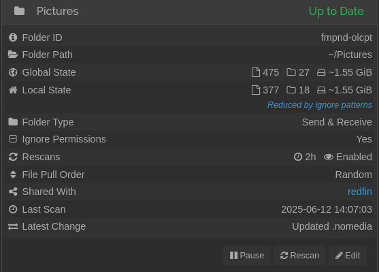Rescan the Pictures folder now
379x272 pixels.
[299, 255]
